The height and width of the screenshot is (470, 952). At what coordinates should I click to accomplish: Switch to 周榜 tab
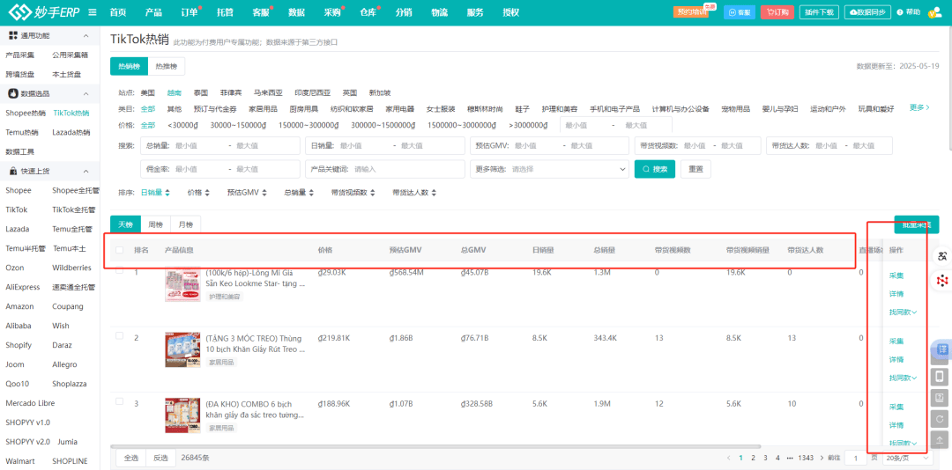[155, 225]
